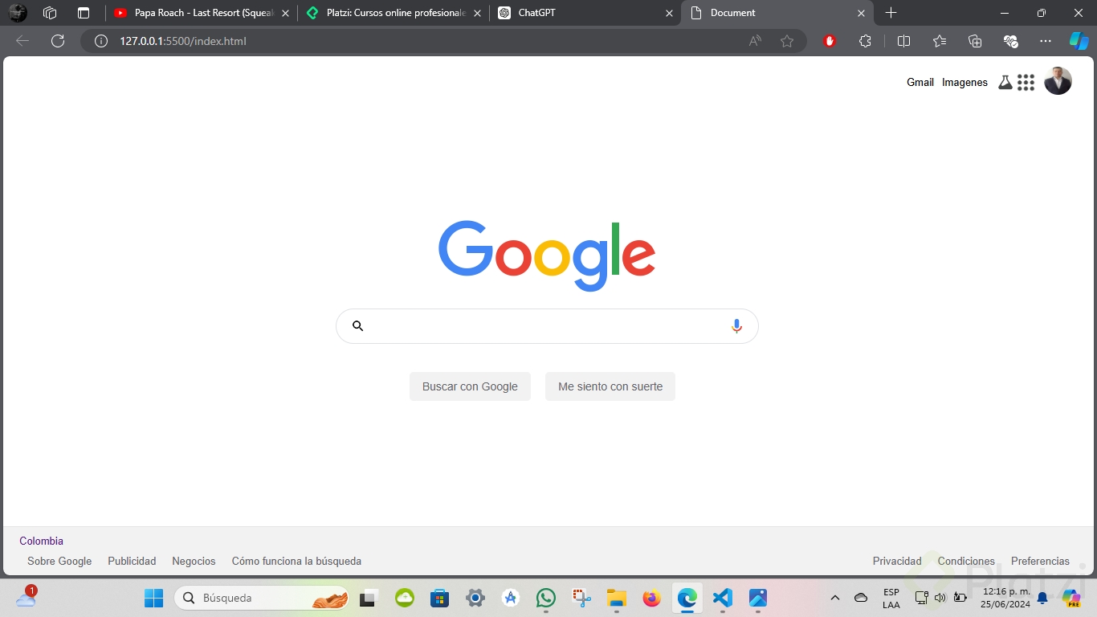Viewport: 1097px width, 617px height.
Task: Open the Edge Settings and more menu
Action: click(x=1046, y=41)
